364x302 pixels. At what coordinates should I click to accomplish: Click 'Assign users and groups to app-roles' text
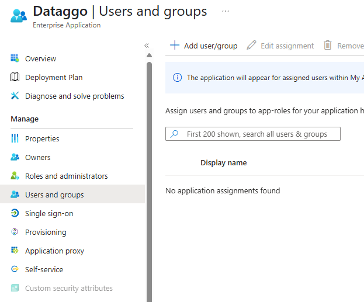(265, 111)
